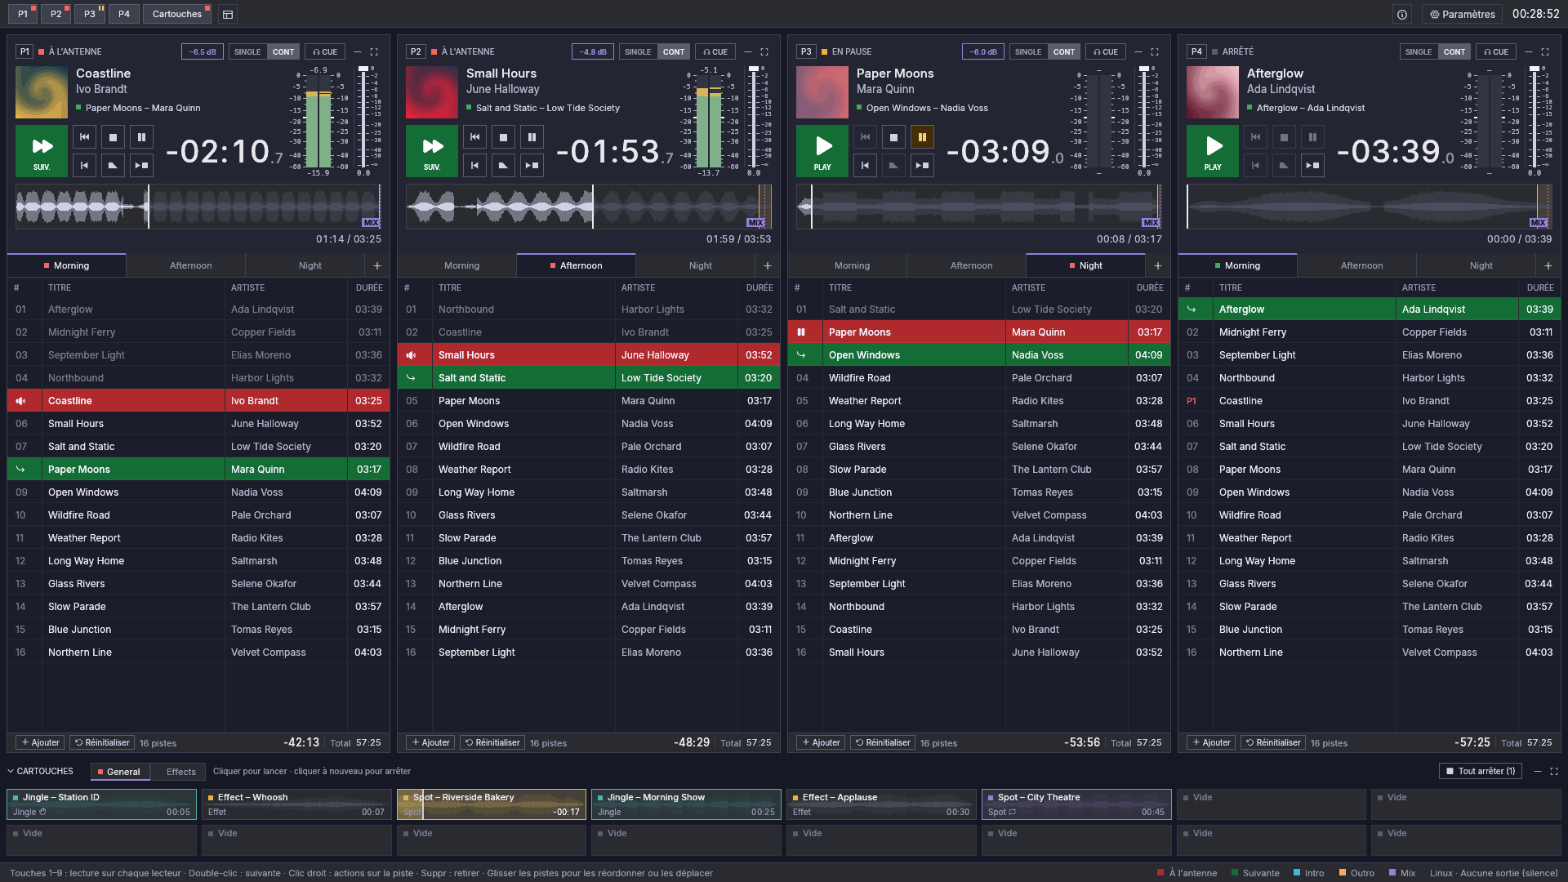Click Ajouter under P1 playlist
1568x882 pixels.
point(40,742)
